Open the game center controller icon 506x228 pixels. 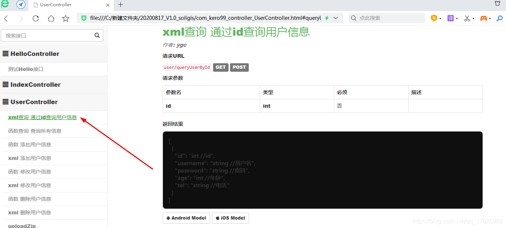coord(484,18)
